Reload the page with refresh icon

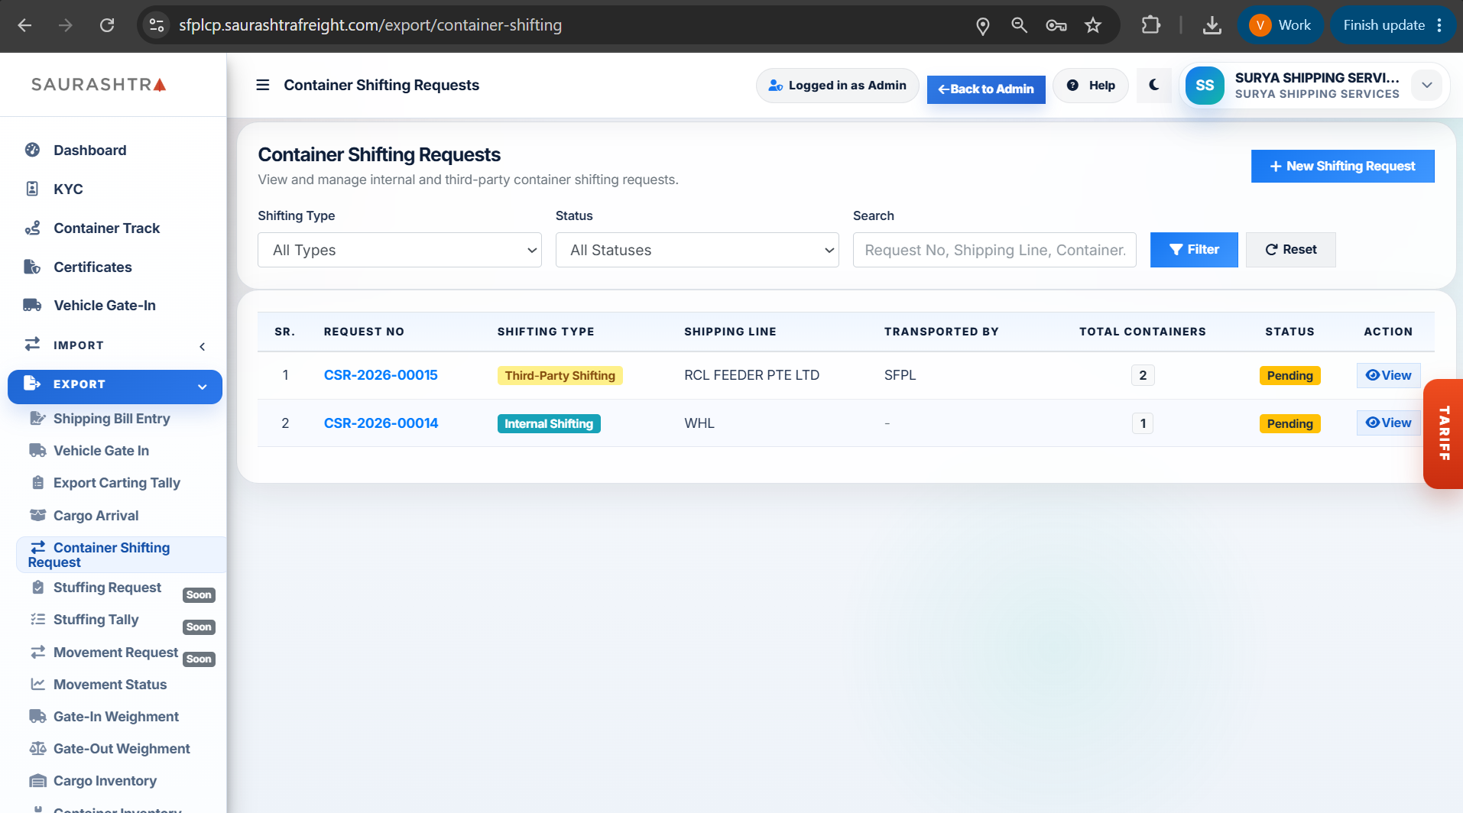tap(107, 25)
